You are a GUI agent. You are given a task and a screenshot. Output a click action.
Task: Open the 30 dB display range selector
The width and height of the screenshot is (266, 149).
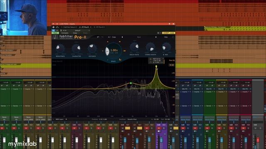click(172, 65)
